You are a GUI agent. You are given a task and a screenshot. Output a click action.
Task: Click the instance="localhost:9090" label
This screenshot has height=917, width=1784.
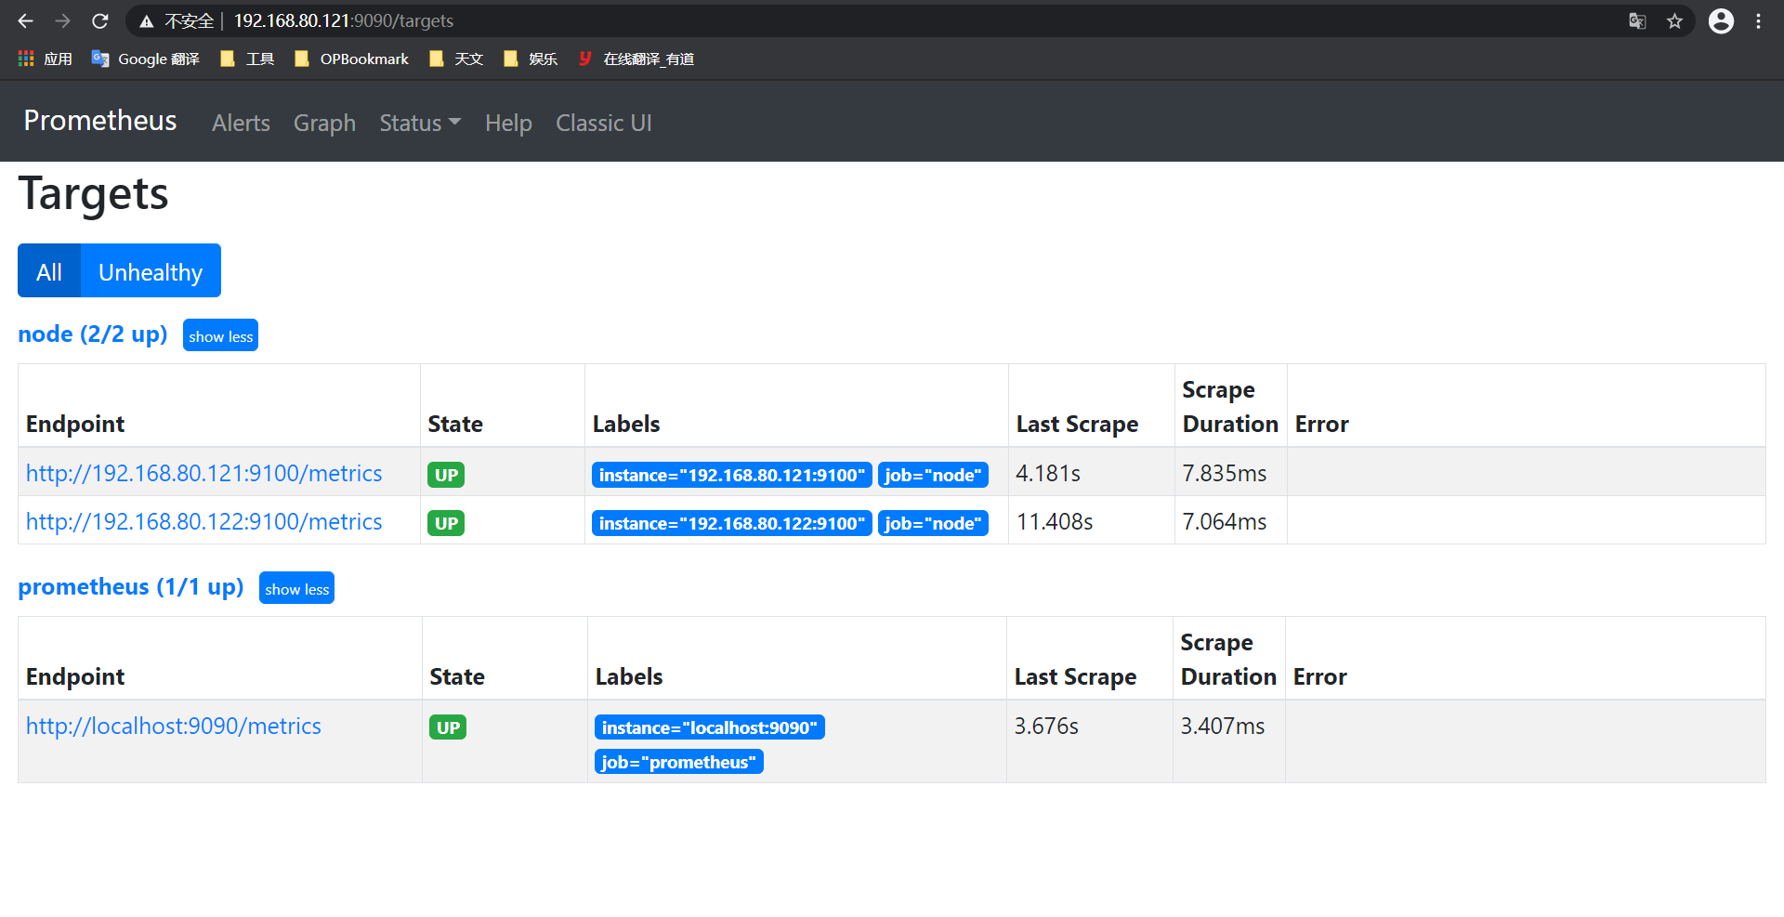coord(709,727)
